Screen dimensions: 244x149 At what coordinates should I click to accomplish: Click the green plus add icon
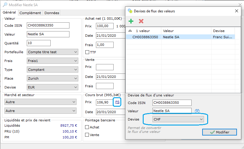(x=131, y=21)
